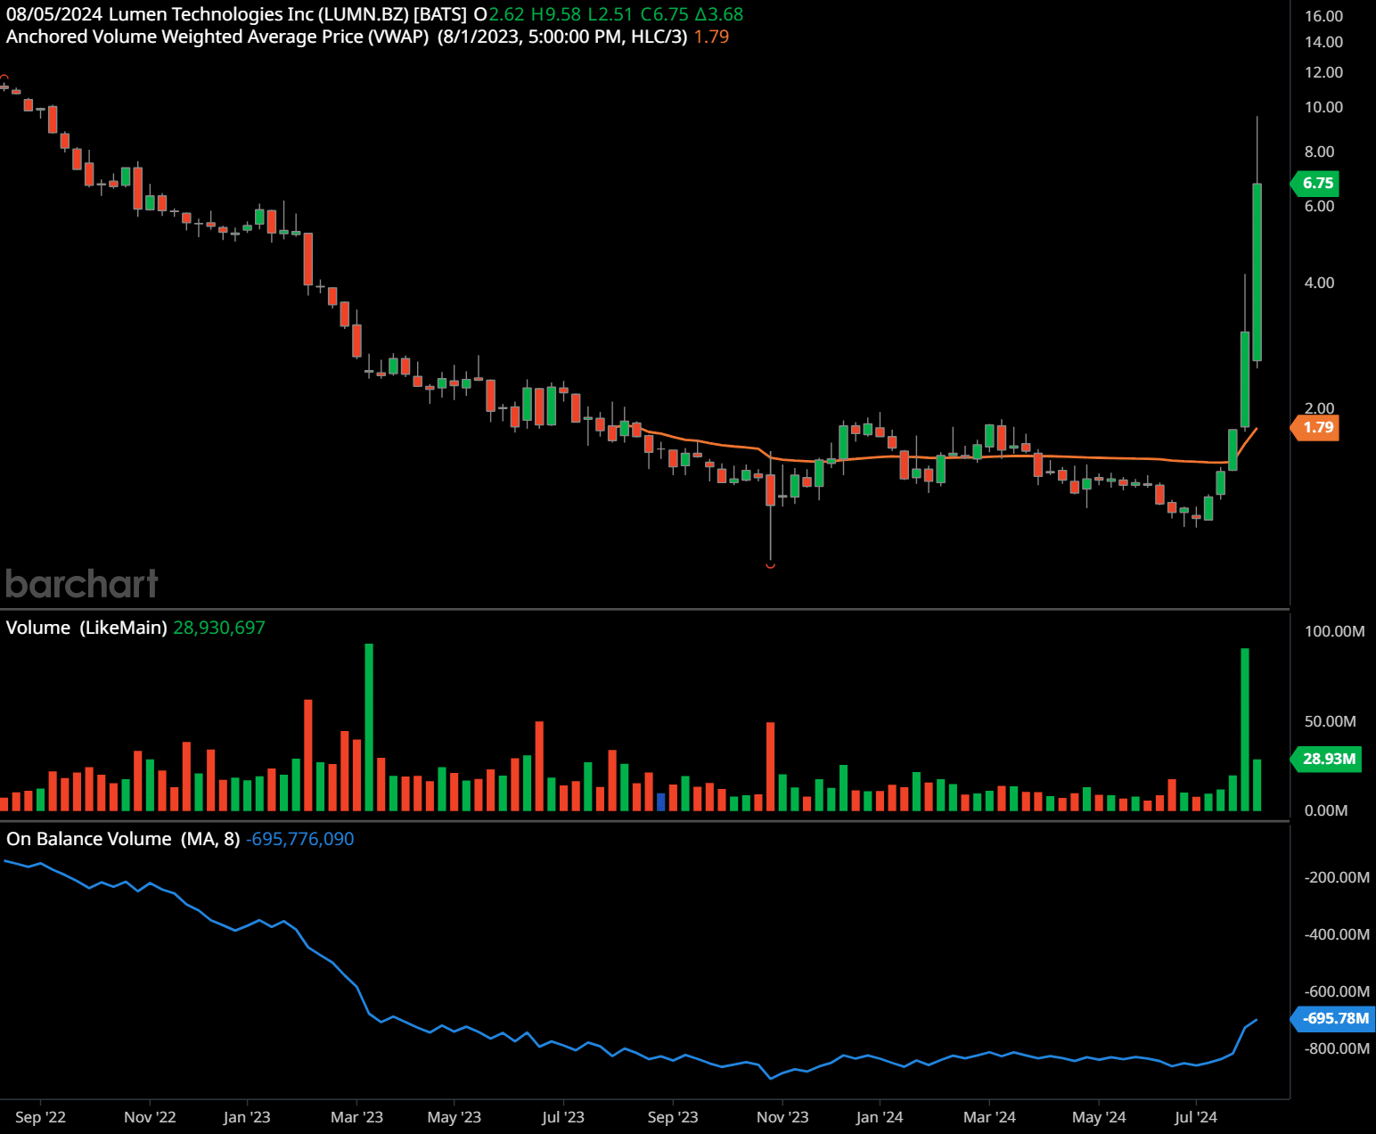Image resolution: width=1376 pixels, height=1134 pixels.
Task: Click the Nov '23 date axis label
Action: [x=782, y=1117]
